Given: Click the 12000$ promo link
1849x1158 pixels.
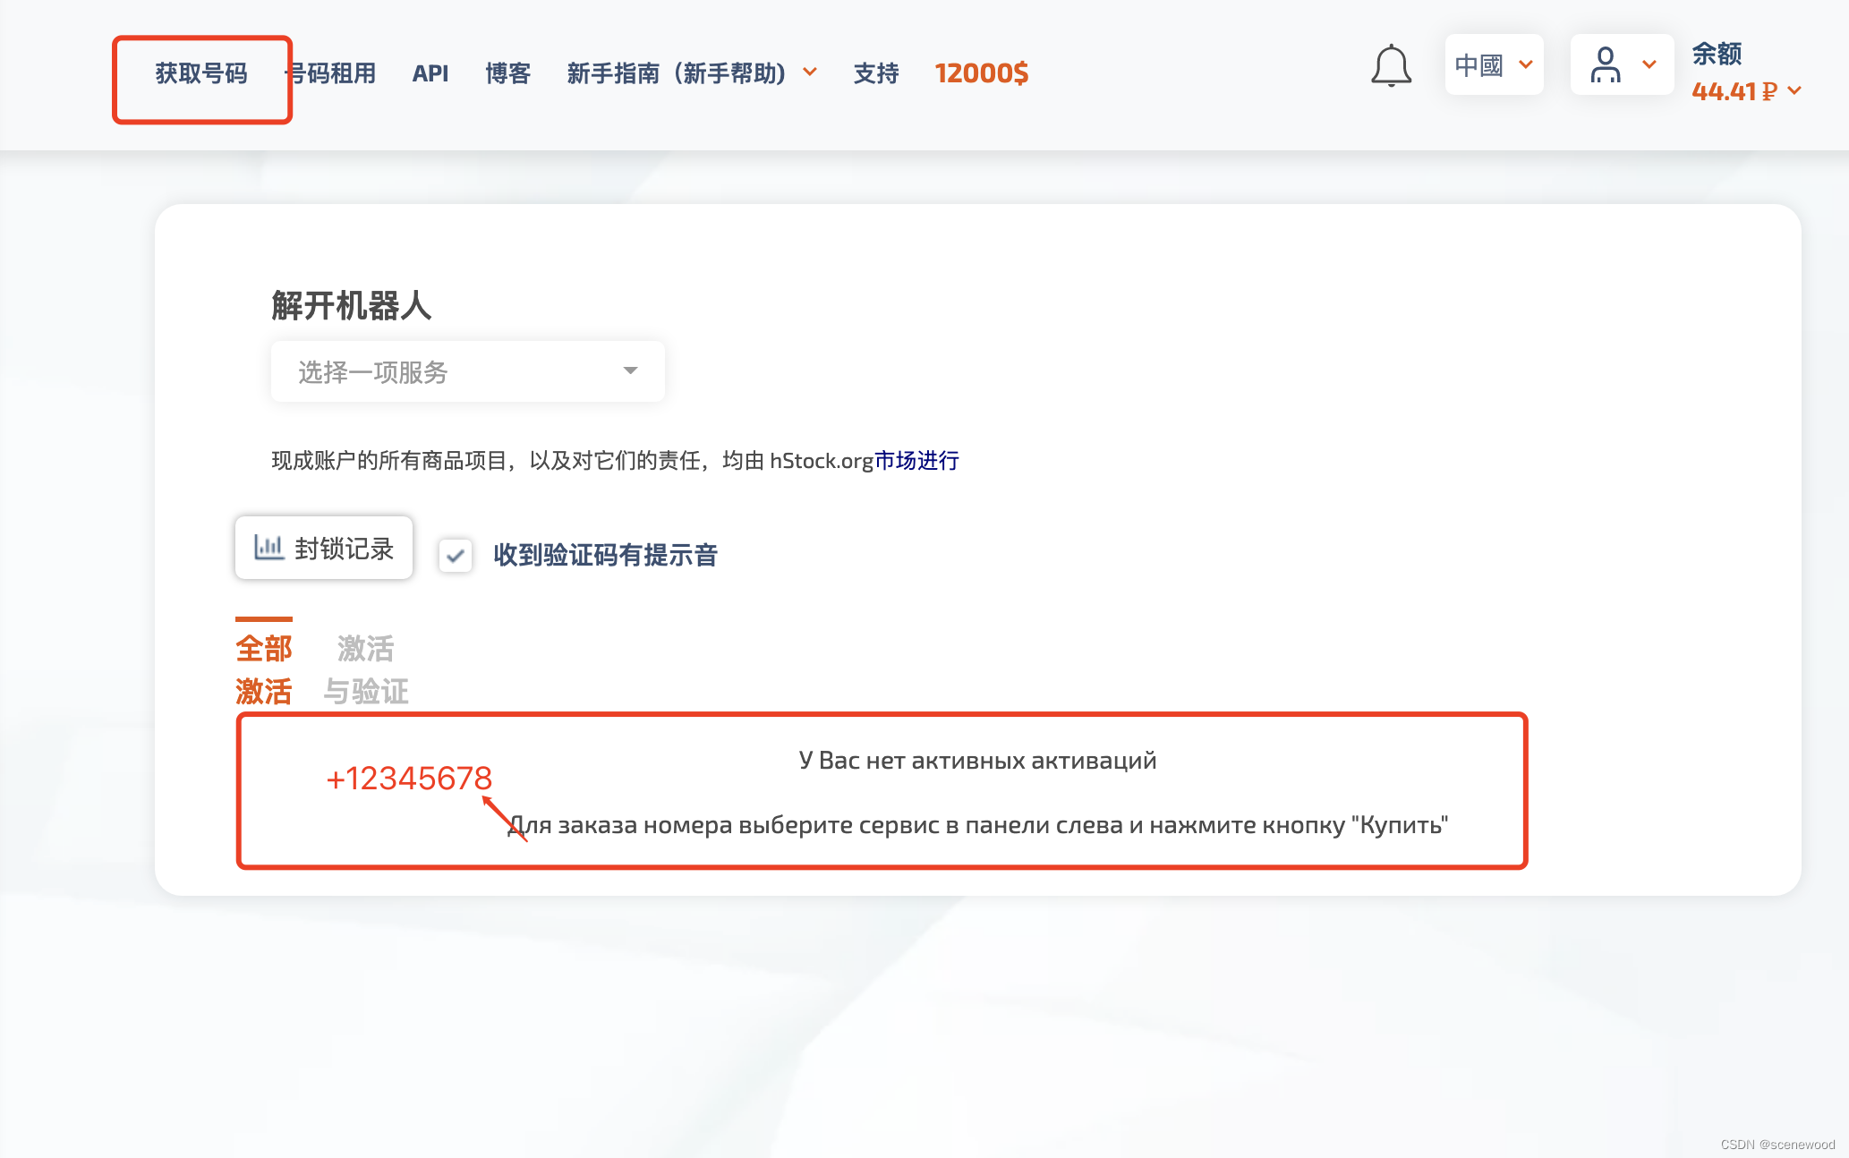Looking at the screenshot, I should [x=982, y=73].
